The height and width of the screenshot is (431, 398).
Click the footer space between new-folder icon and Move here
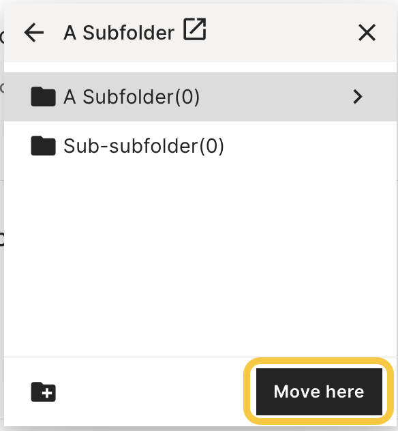point(150,391)
